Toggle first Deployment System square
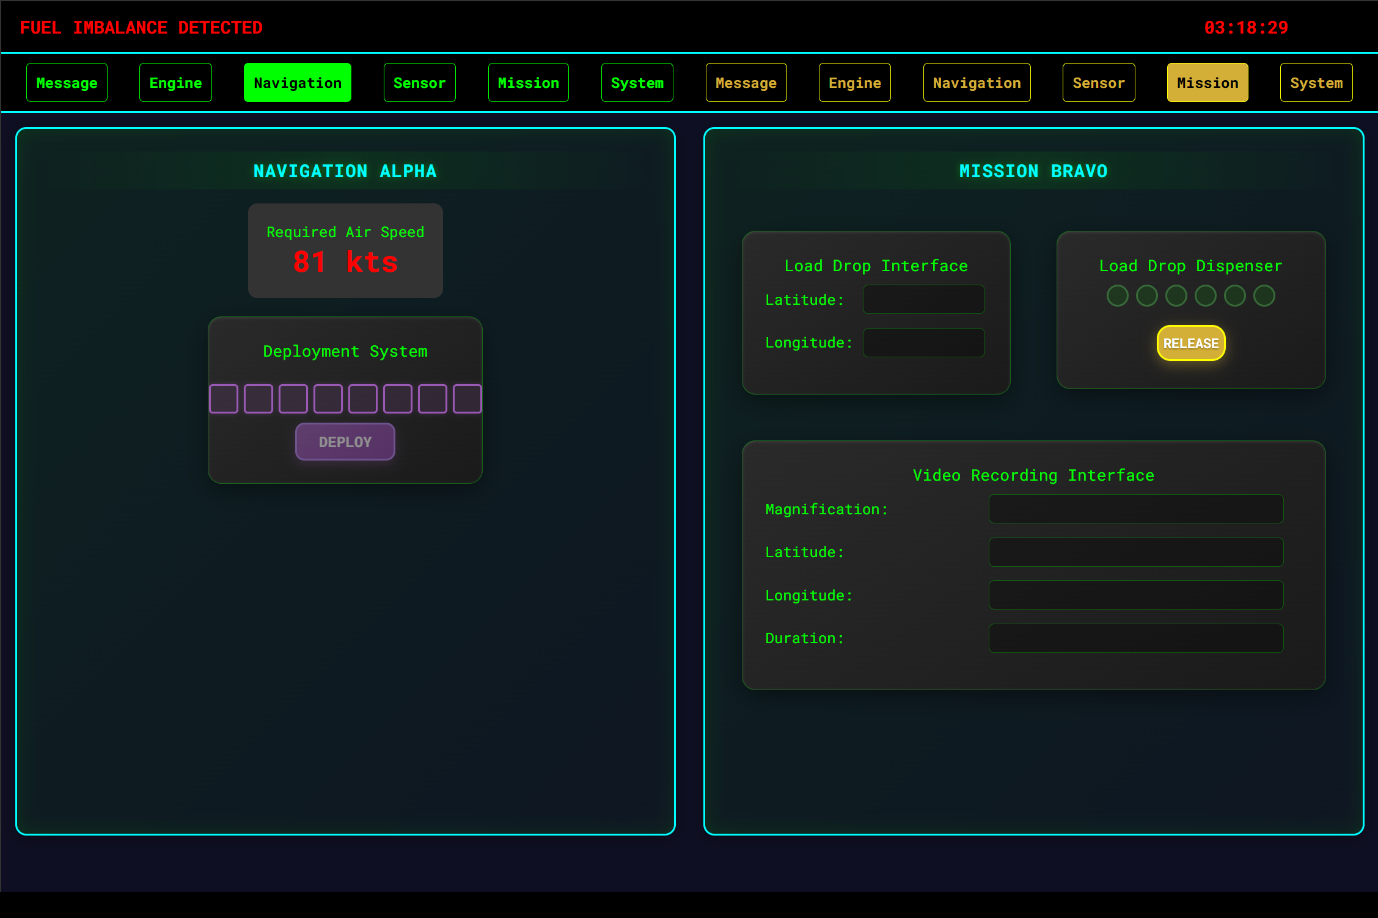Screen dimensions: 1378x918 pyautogui.click(x=224, y=399)
